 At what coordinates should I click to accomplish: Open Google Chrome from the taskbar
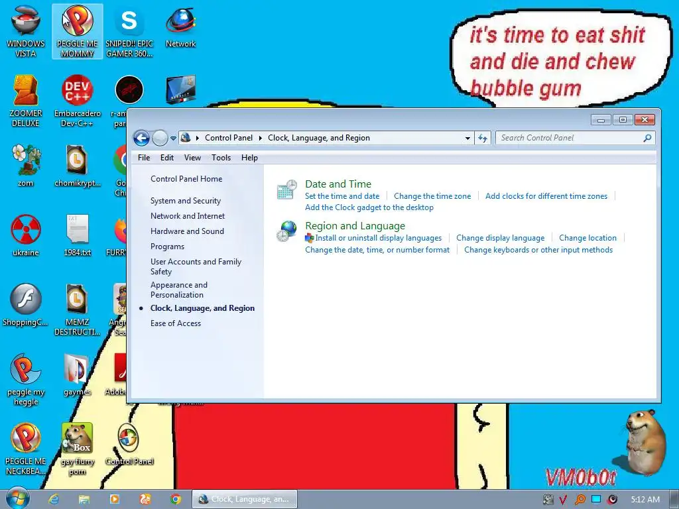click(175, 499)
